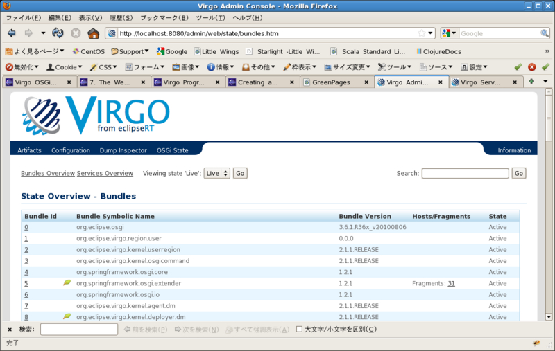
Task: Open the history dropdown next to forward arrow
Action: (43, 33)
